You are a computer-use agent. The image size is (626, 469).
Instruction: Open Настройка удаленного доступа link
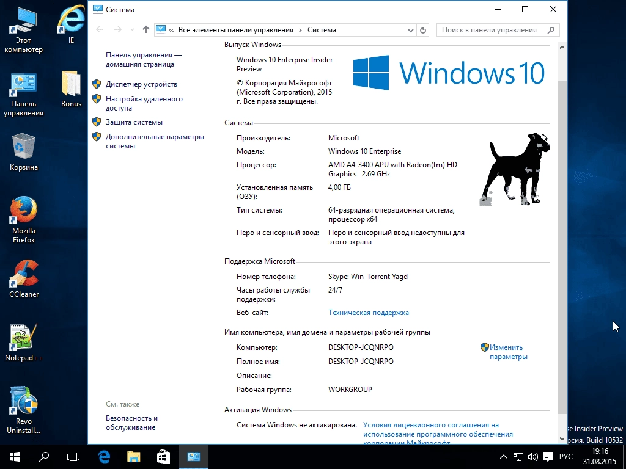(144, 103)
